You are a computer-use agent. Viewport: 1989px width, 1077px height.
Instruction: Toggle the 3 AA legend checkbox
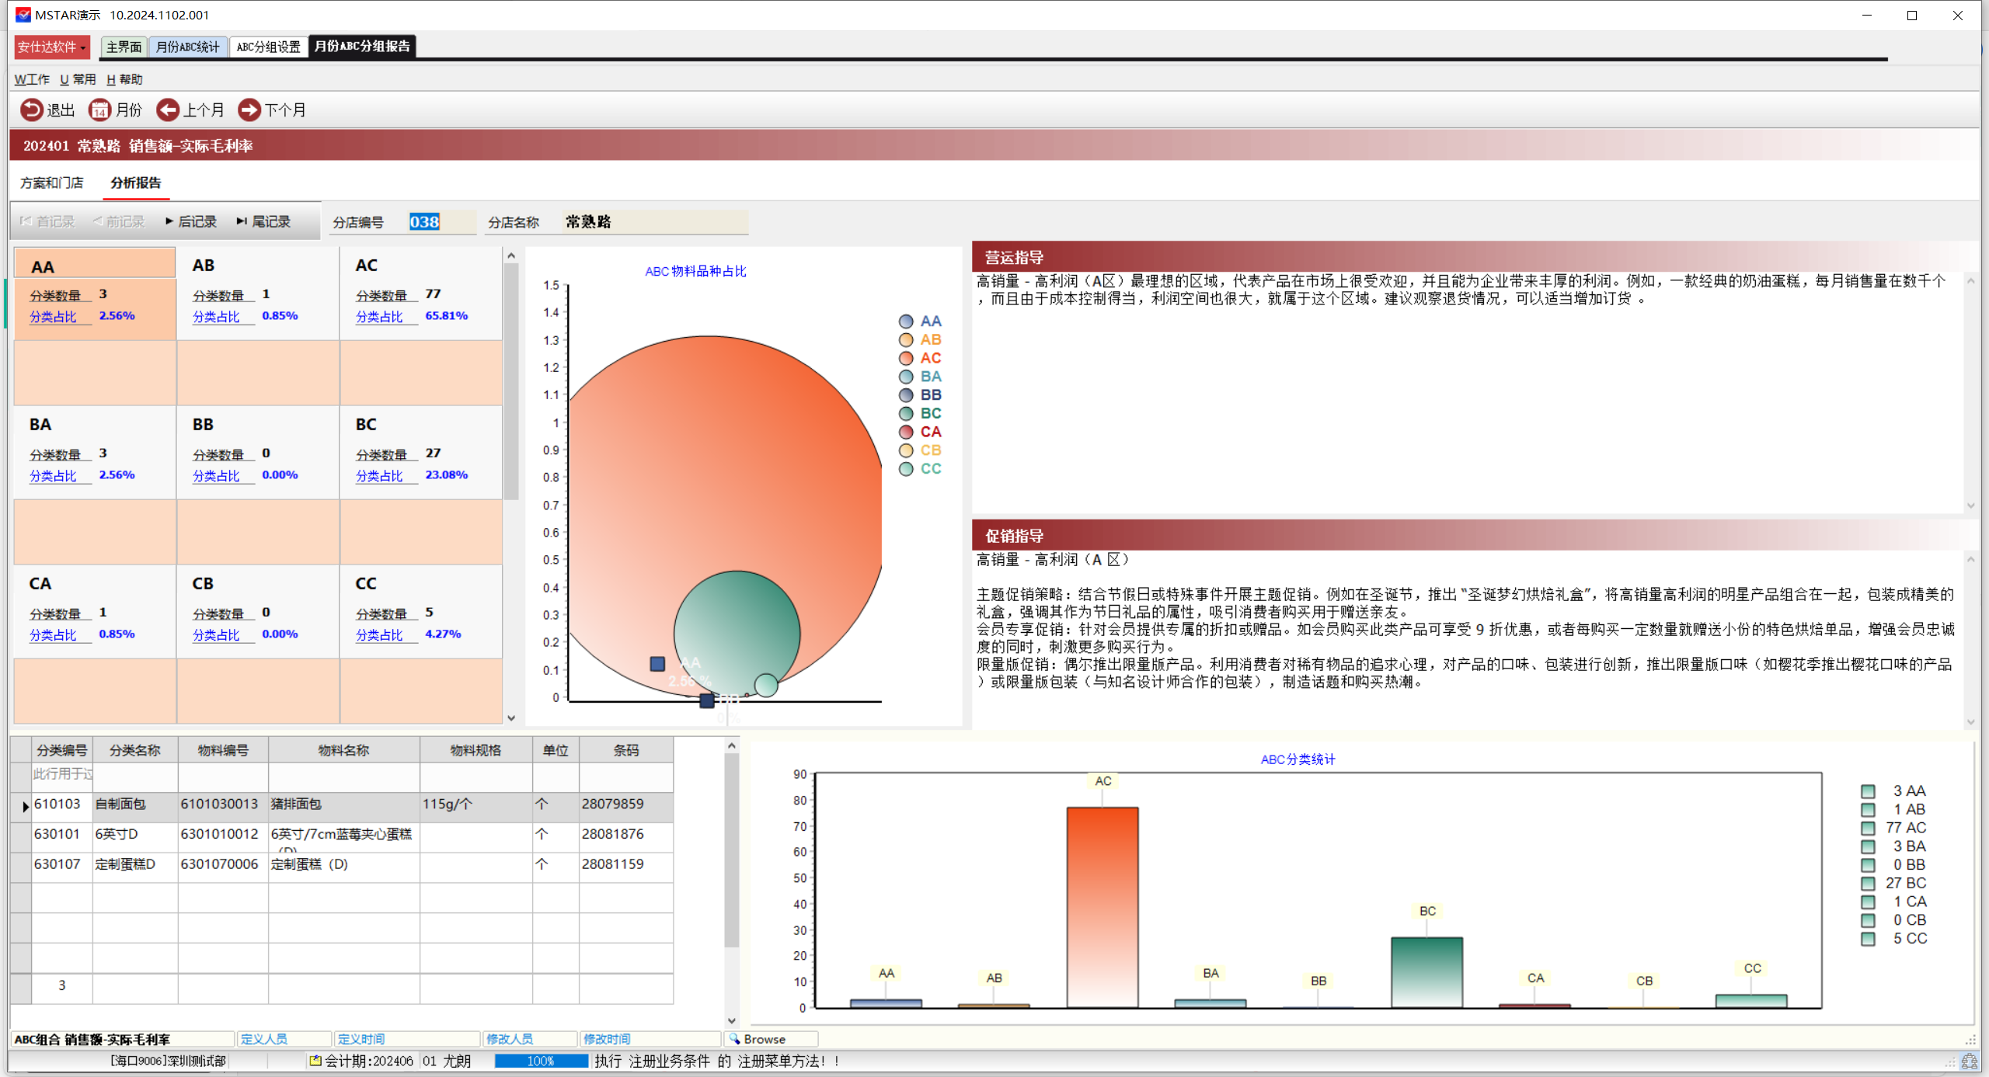point(1868,791)
